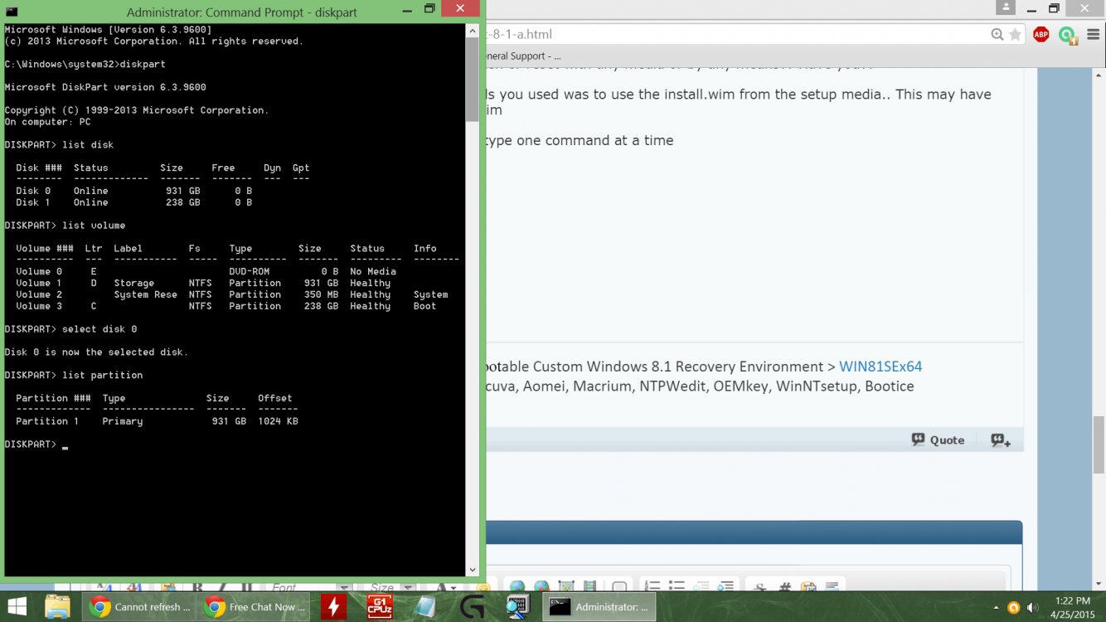Open the G1 CPUz taskbar app

point(380,607)
